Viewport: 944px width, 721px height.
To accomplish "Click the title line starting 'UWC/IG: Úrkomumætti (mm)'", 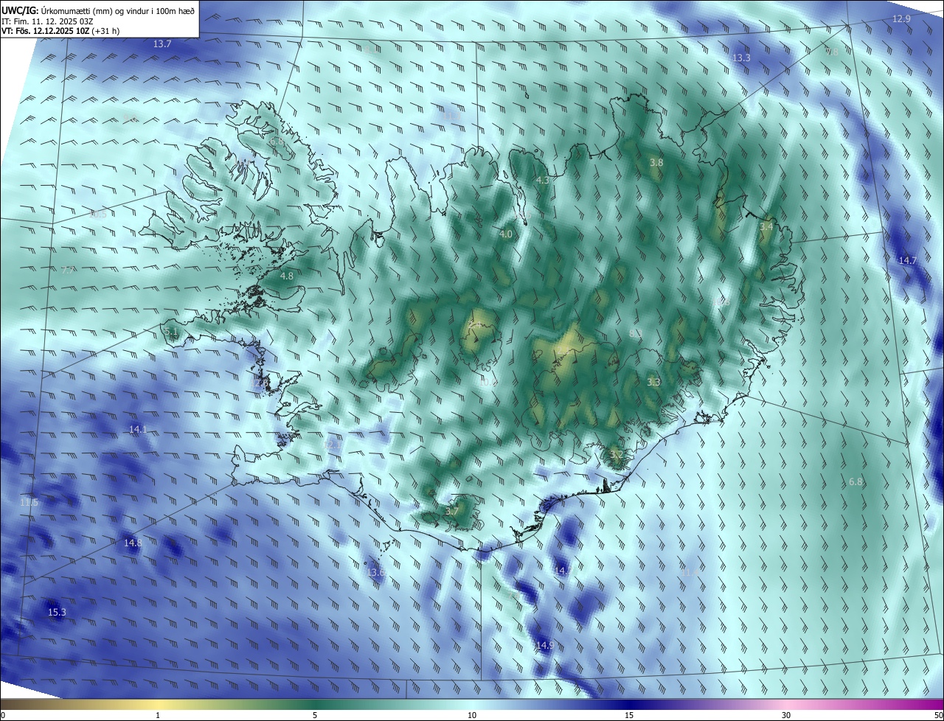I will tap(98, 10).
